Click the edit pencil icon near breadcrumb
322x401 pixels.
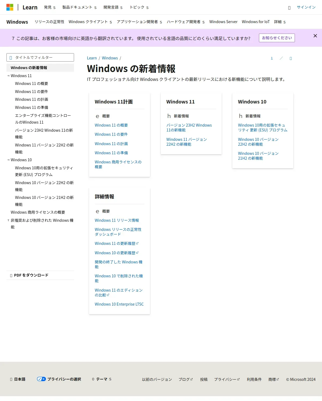[281, 58]
